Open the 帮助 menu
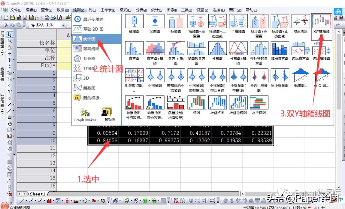This screenshot has height=209, width=345. coord(251,10)
